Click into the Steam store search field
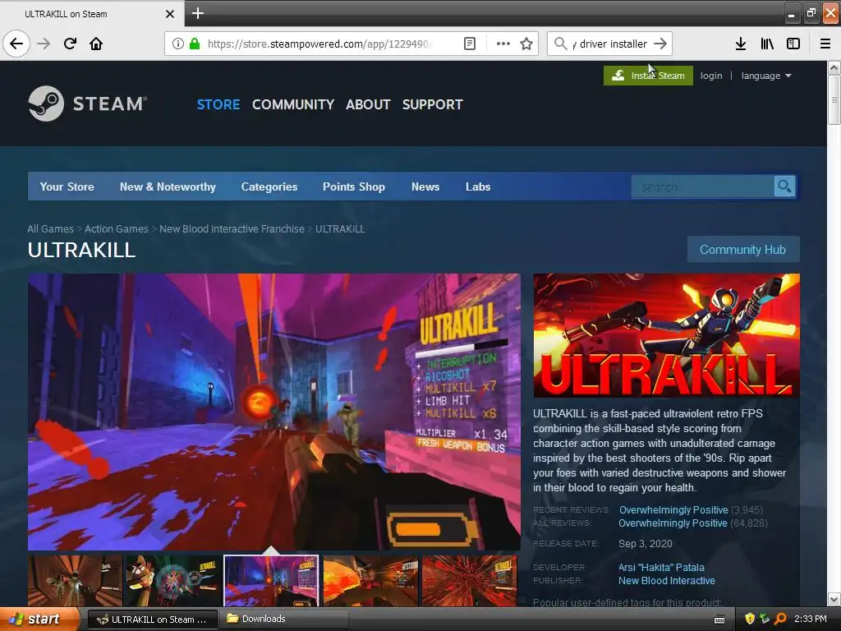841x631 pixels. click(703, 187)
